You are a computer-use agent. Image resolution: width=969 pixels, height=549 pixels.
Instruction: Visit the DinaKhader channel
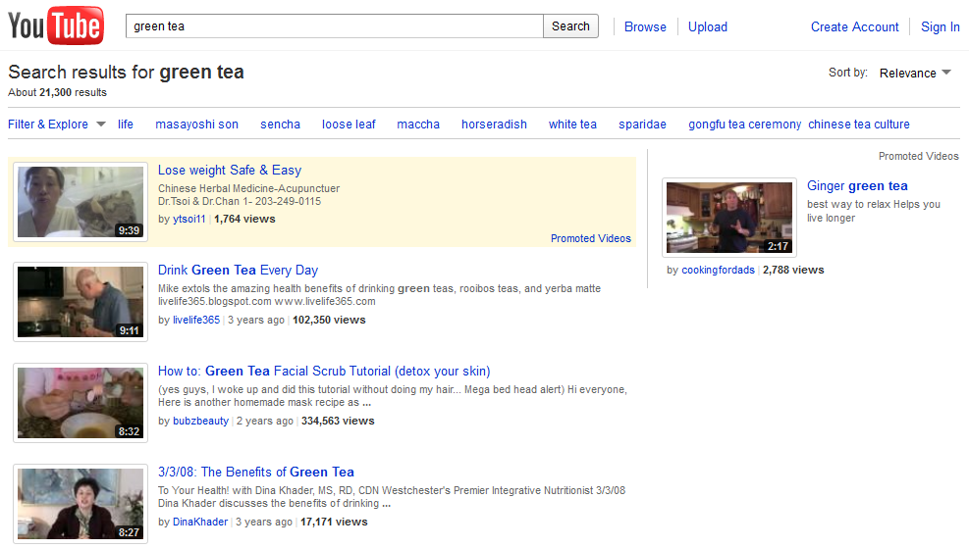click(200, 522)
